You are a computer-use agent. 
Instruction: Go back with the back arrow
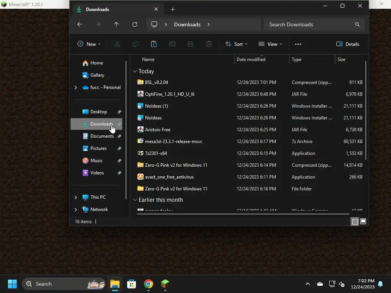80,24
